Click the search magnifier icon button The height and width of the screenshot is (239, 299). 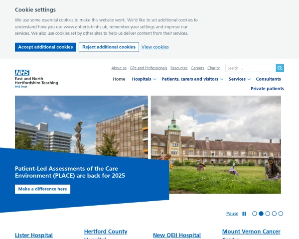[x=280, y=68]
